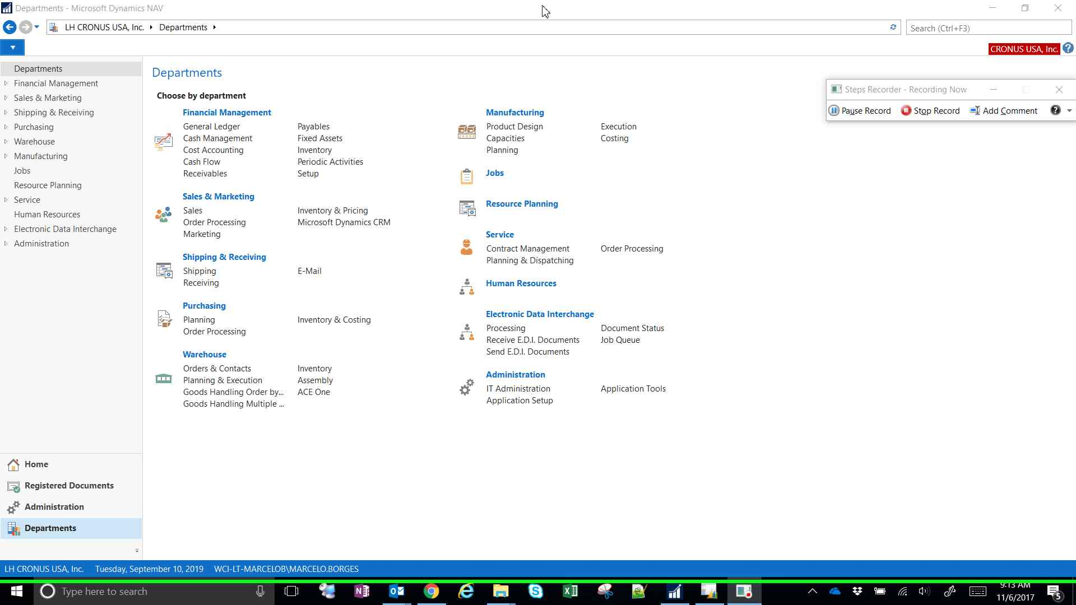Click the Jobs clipboard icon
Viewport: 1076px width, 605px height.
pyautogui.click(x=466, y=176)
